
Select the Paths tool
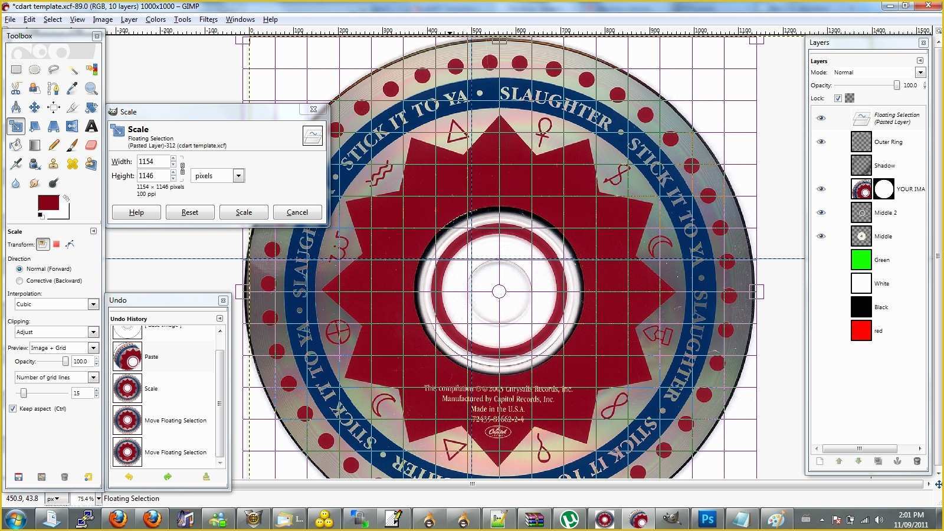point(54,88)
